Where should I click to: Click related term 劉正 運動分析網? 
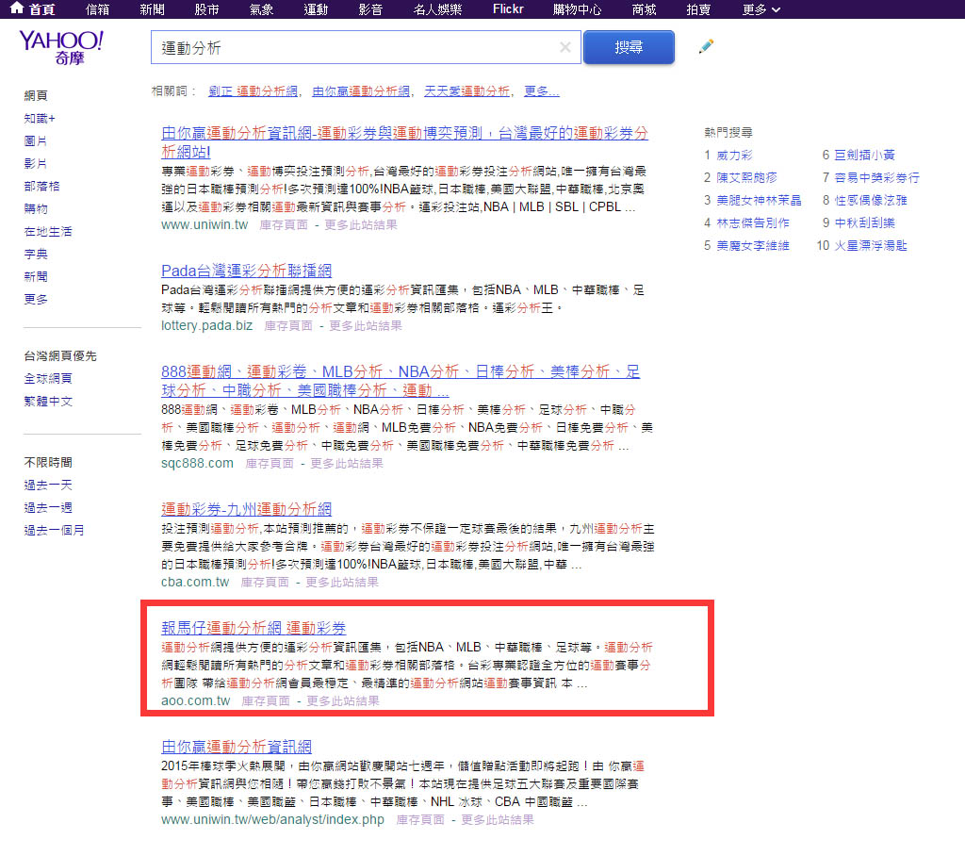coord(253,91)
